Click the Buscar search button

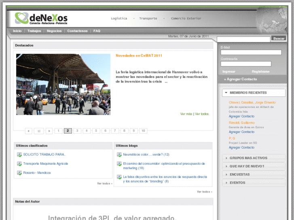click(279, 38)
